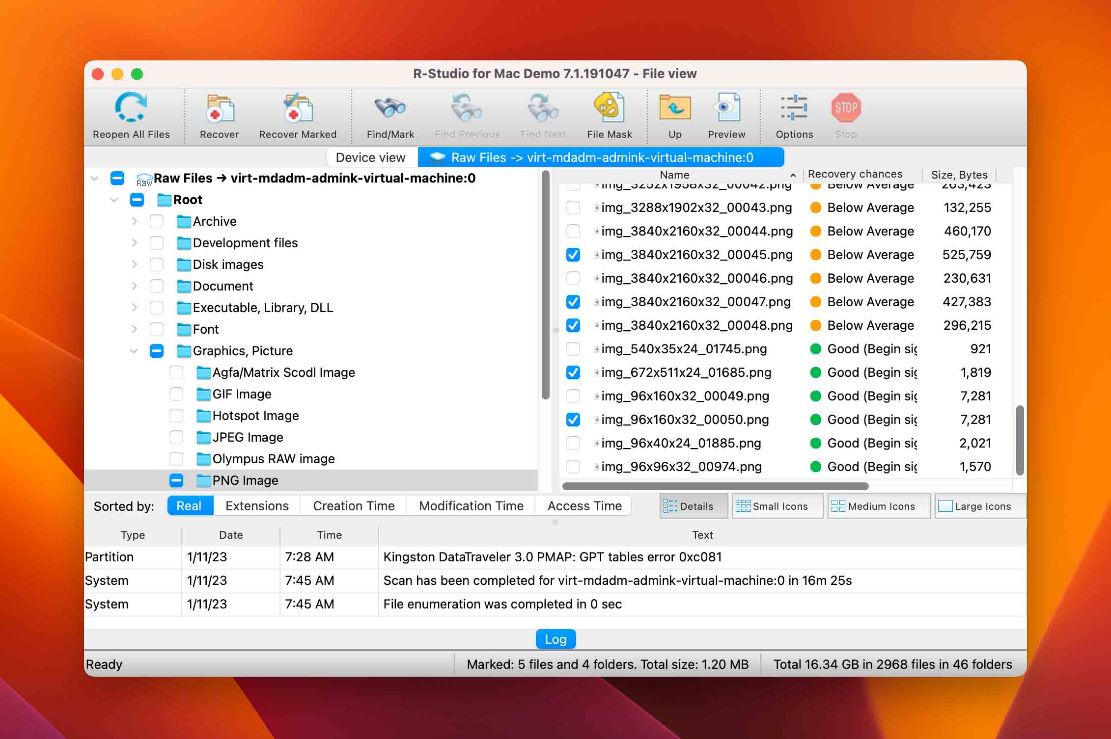1111x739 pixels.
Task: Collapse the Raw Files top node
Action: tap(94, 178)
